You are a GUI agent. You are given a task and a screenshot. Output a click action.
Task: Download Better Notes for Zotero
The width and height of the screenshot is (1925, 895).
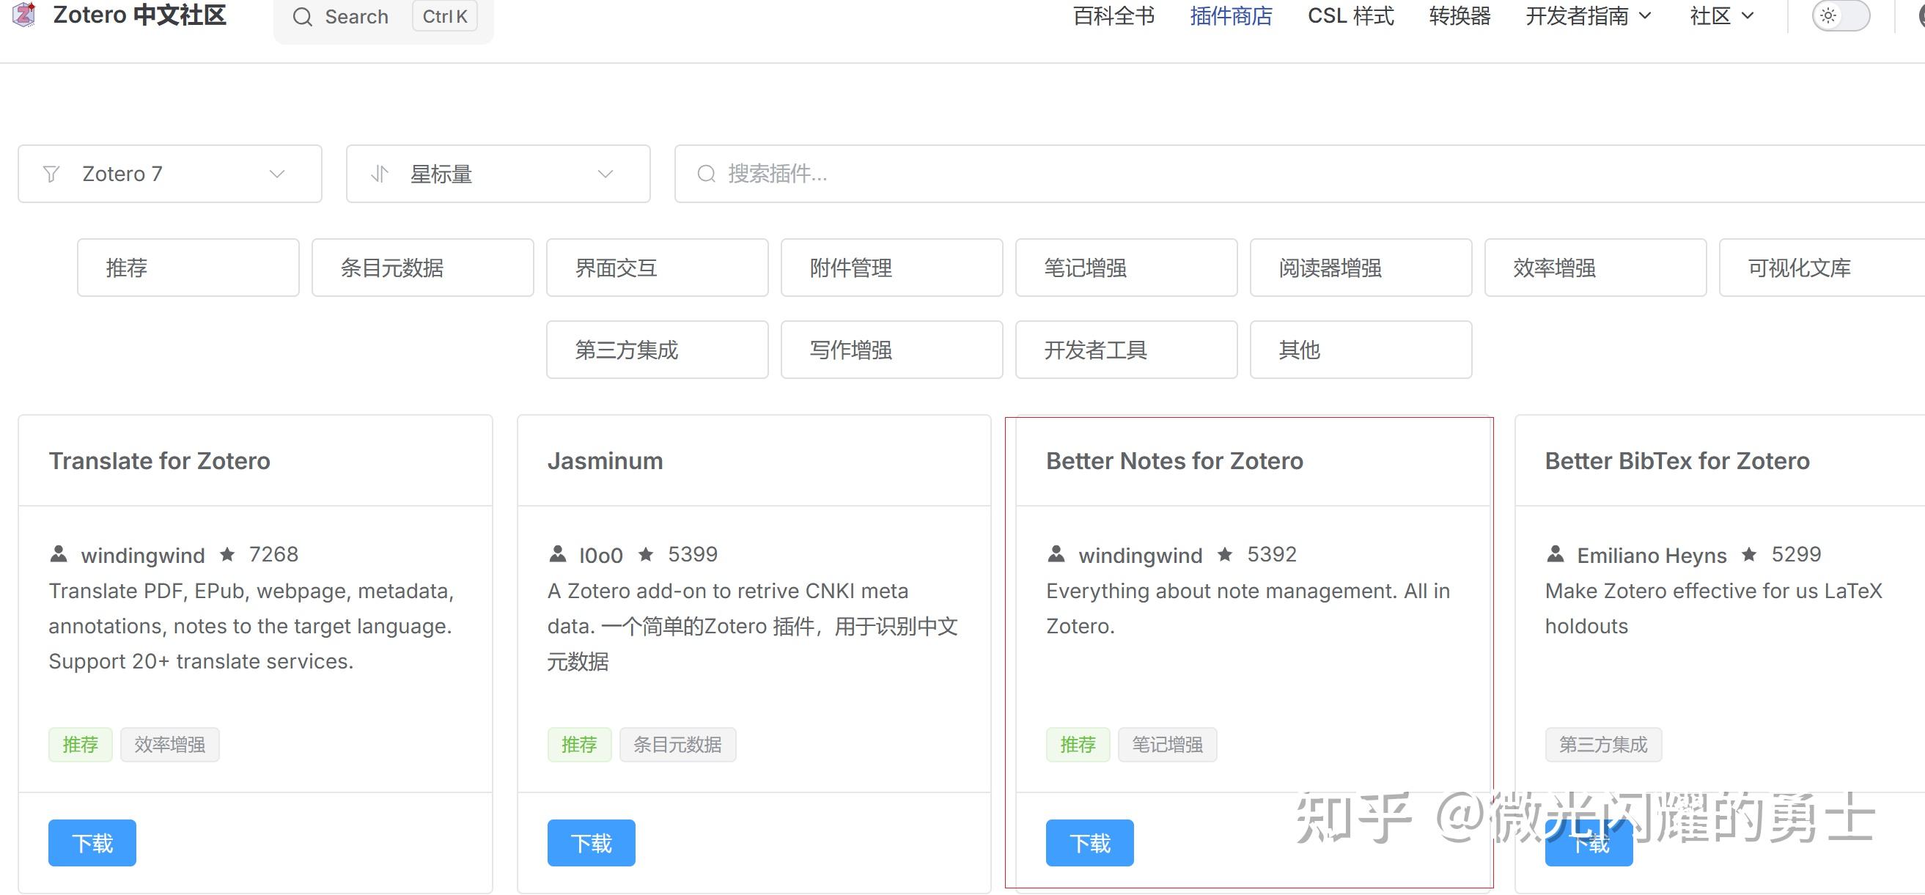tap(1089, 843)
